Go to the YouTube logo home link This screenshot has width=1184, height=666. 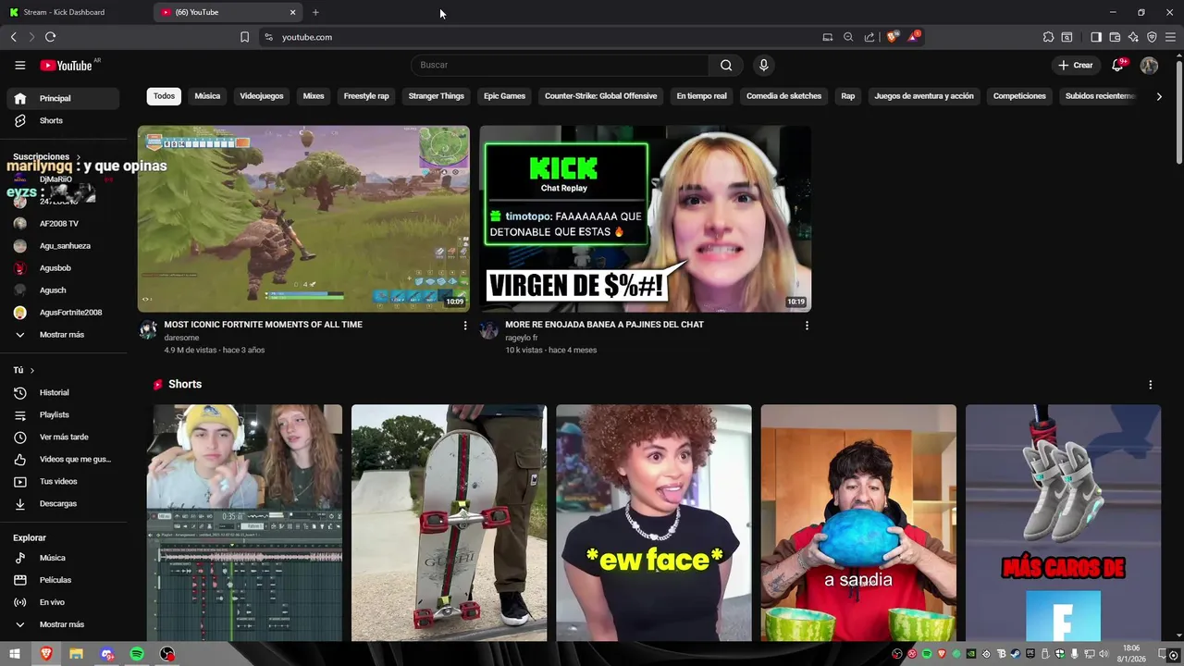(x=66, y=66)
